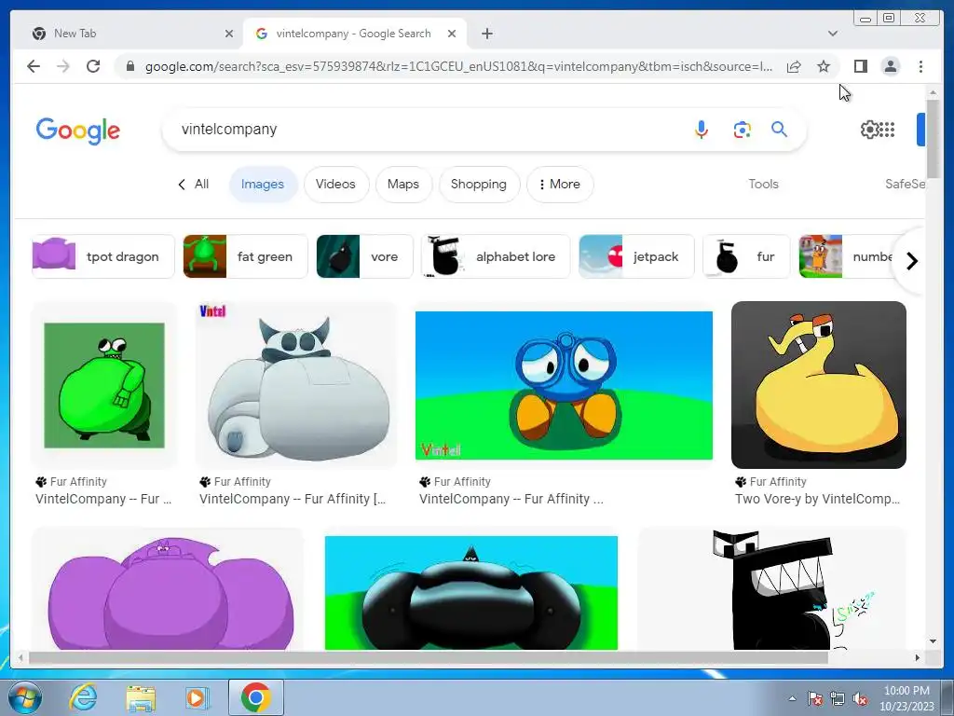Open the tab search dropdown arrow
This screenshot has width=954, height=716.
(832, 34)
